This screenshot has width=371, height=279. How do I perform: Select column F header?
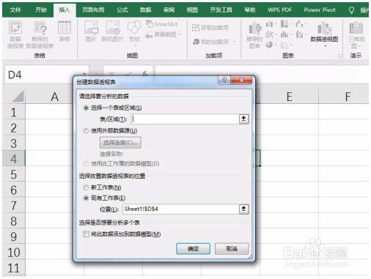(x=348, y=97)
